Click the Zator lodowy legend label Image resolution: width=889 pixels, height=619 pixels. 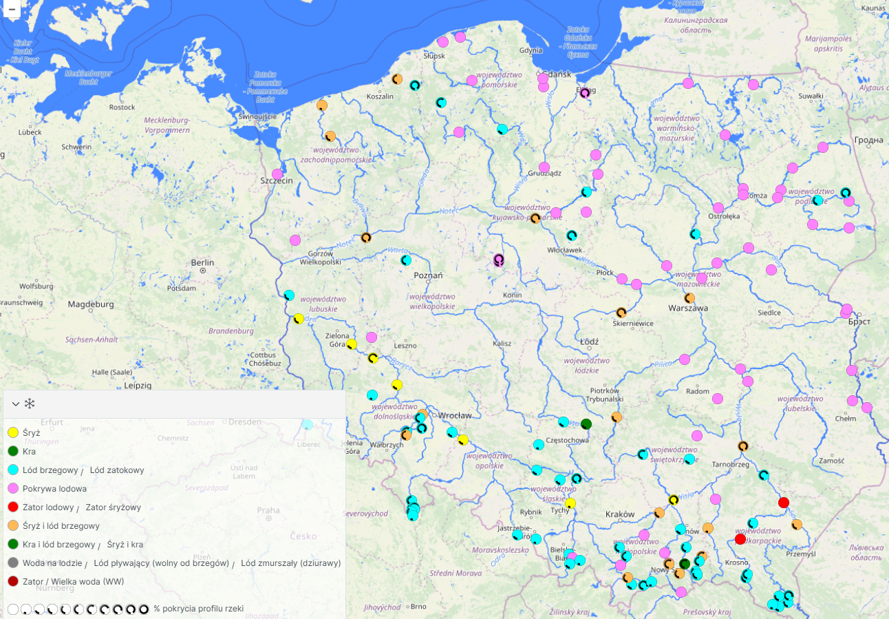point(48,507)
